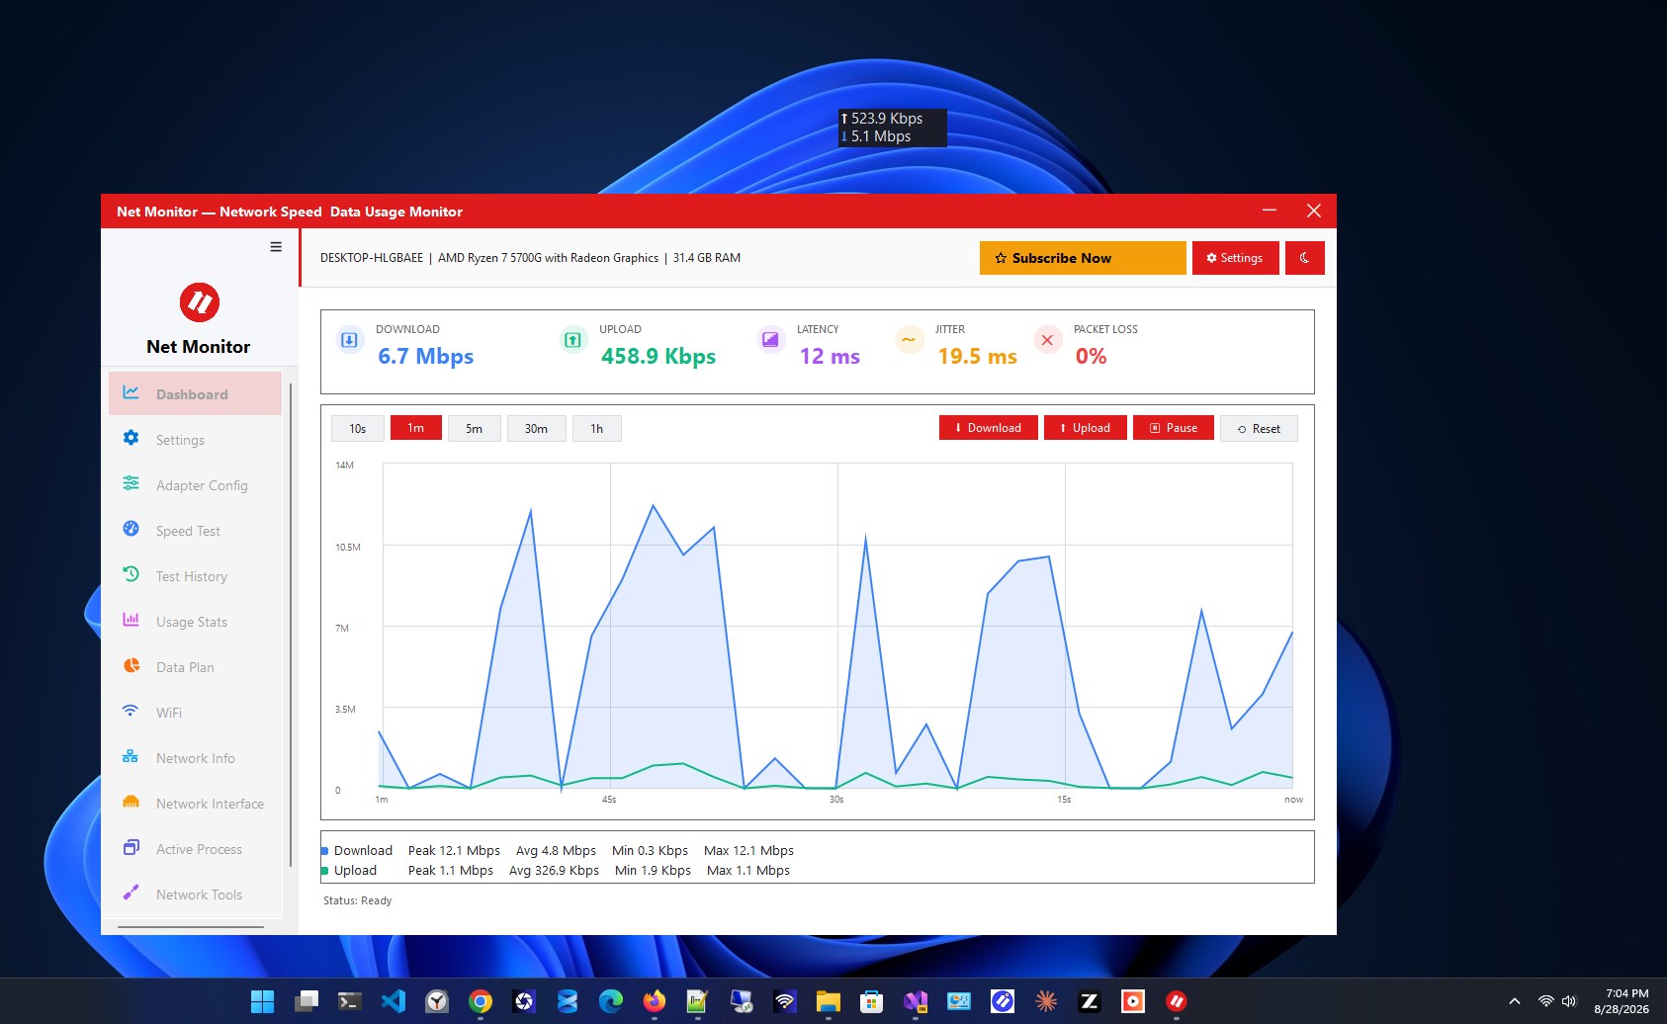Select the 5m time range
Screen dimensions: 1667x1024
tap(475, 428)
